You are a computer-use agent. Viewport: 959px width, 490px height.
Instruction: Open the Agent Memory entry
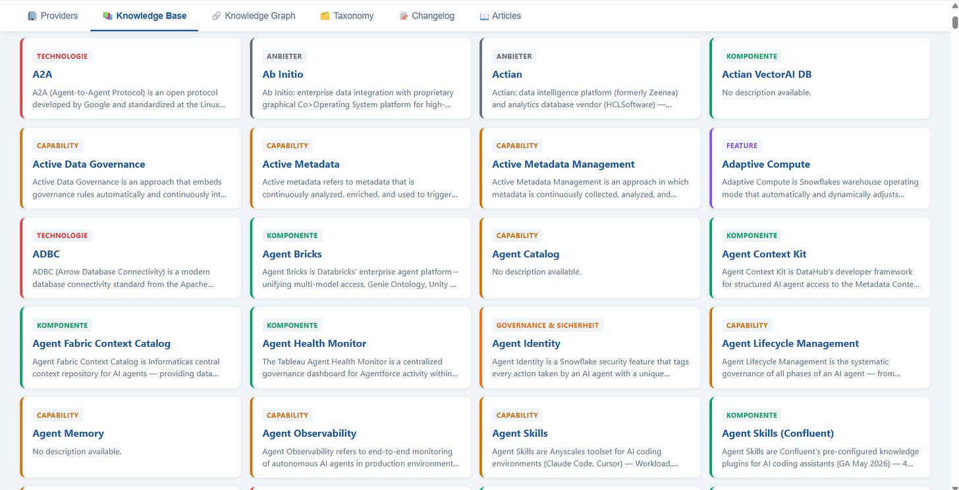pos(68,433)
